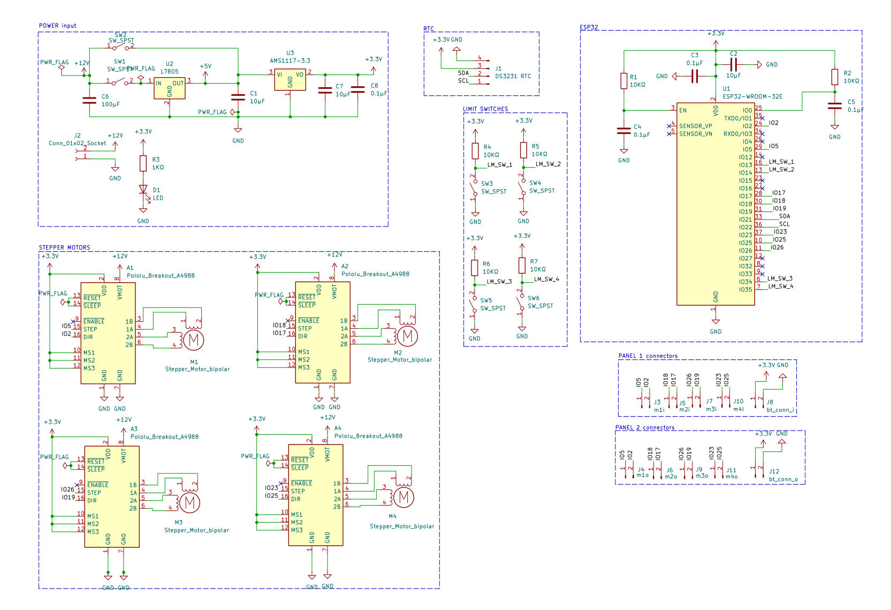This screenshot has width=891, height=610.
Task: Select the 'AMS1117-3.3' part name
Action: click(x=290, y=61)
